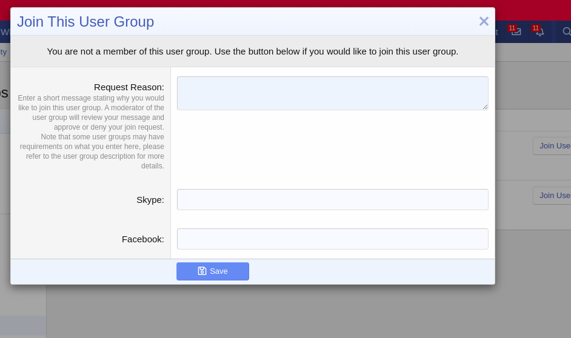Click the Request Reason textarea resize handle
The height and width of the screenshot is (338, 571).
[485, 107]
